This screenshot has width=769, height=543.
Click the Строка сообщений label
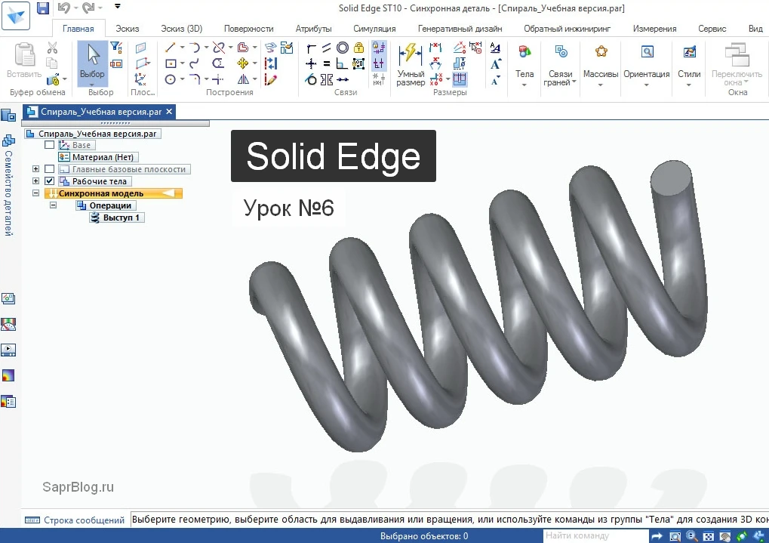pyautogui.click(x=84, y=520)
